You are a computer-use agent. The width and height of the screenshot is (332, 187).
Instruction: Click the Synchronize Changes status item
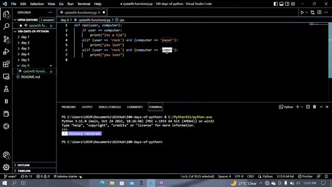26,177
